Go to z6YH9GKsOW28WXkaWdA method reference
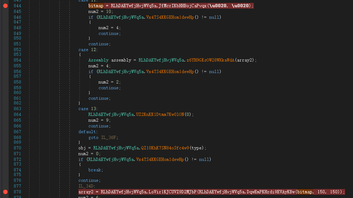 [210, 60]
